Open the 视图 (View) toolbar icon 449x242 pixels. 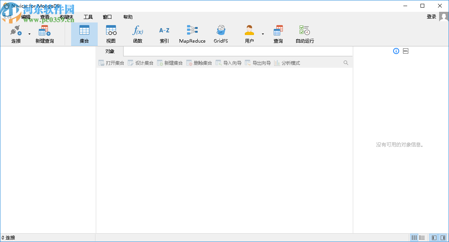coord(111,34)
